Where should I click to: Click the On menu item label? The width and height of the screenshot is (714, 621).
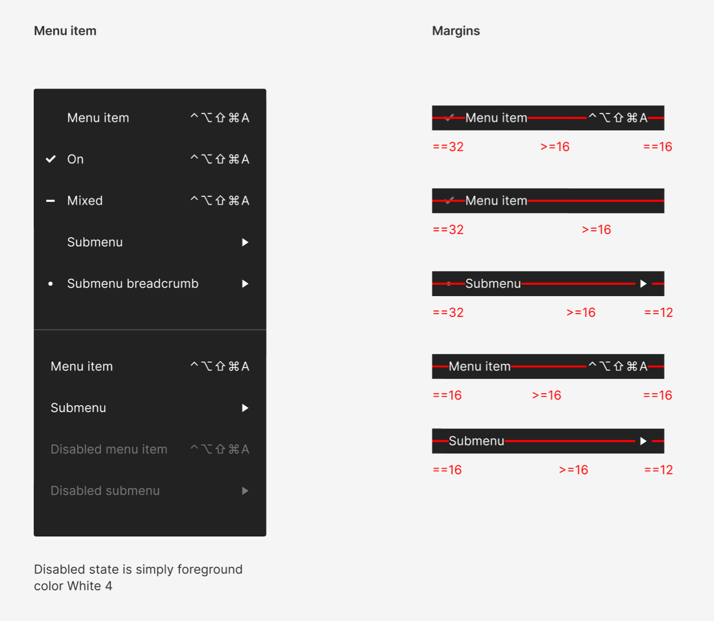click(75, 159)
